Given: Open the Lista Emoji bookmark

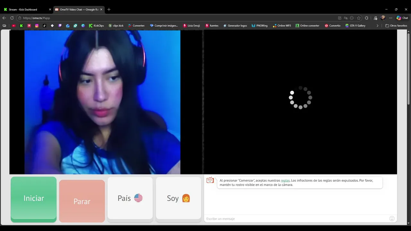Looking at the screenshot, I should [191, 26].
